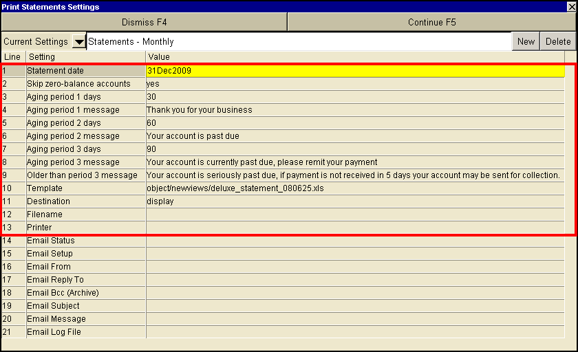Close the Print Statements Settings window

click(570, 6)
